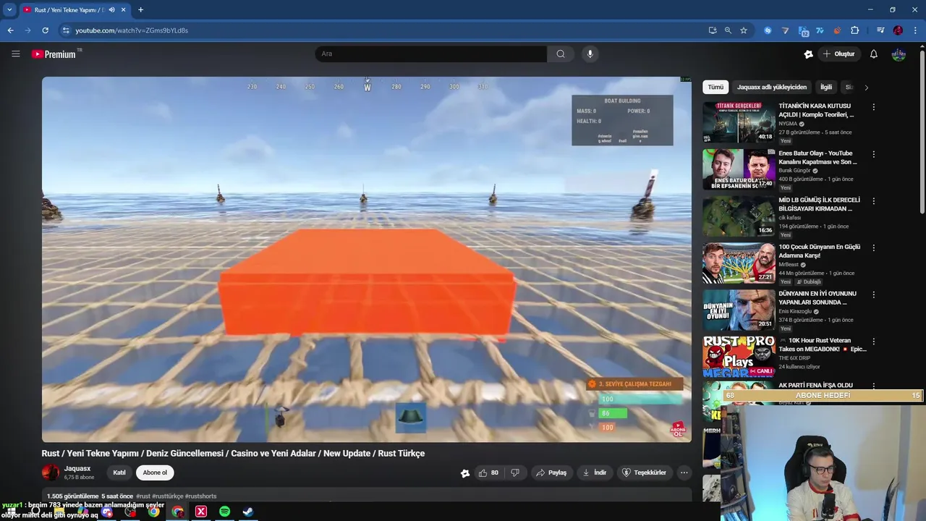The image size is (926, 521).
Task: Select the İlgili filter chip
Action: pos(825,87)
